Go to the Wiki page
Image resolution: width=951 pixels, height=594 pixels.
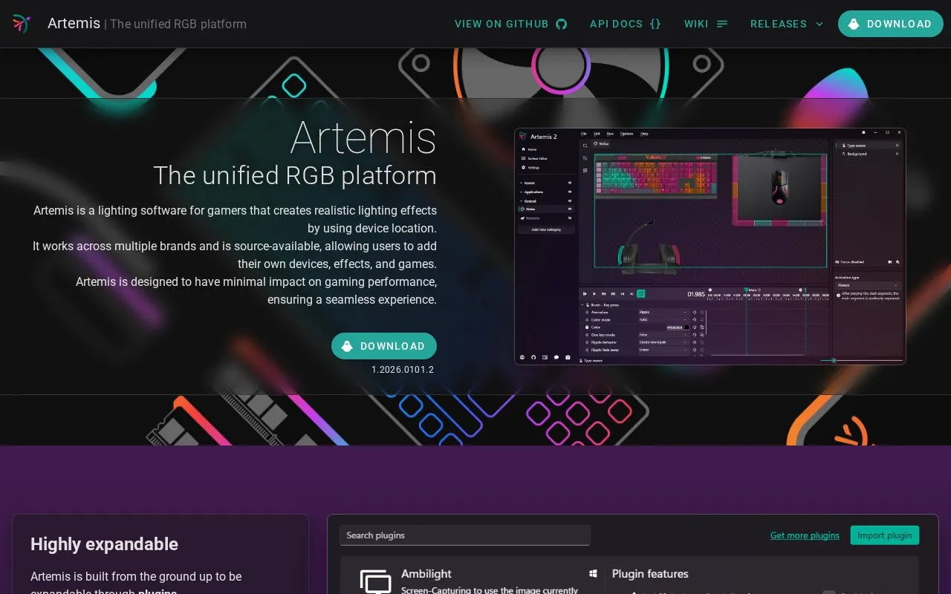pyautogui.click(x=706, y=24)
